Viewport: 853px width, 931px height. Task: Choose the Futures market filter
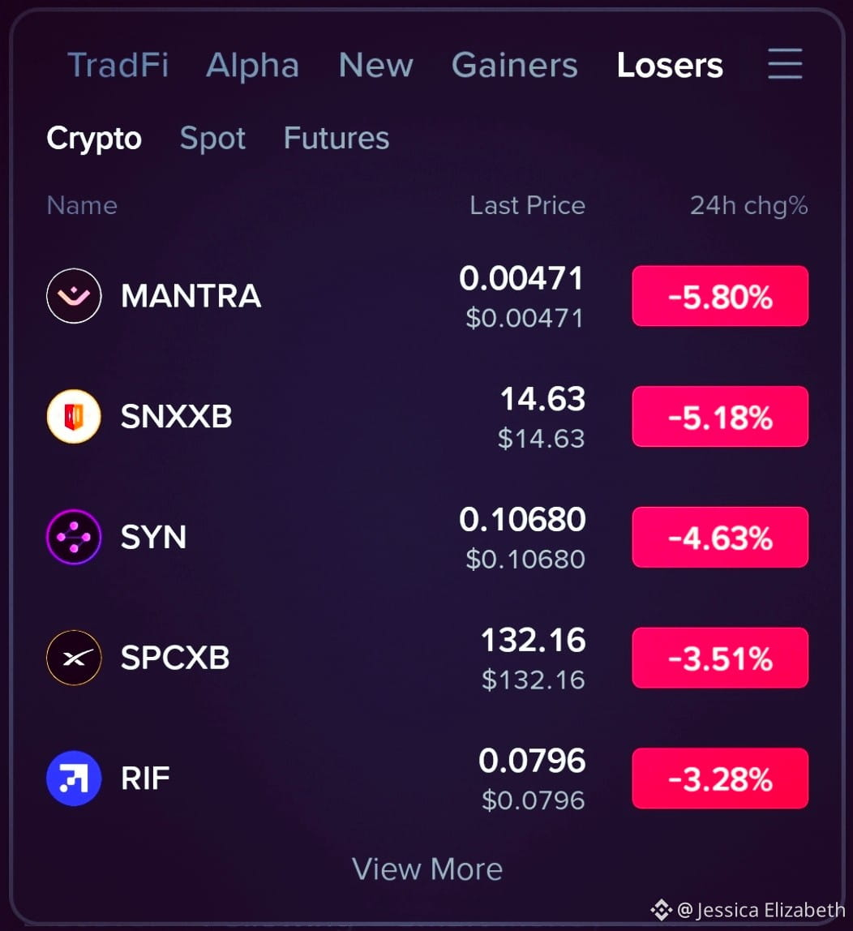[x=336, y=138]
